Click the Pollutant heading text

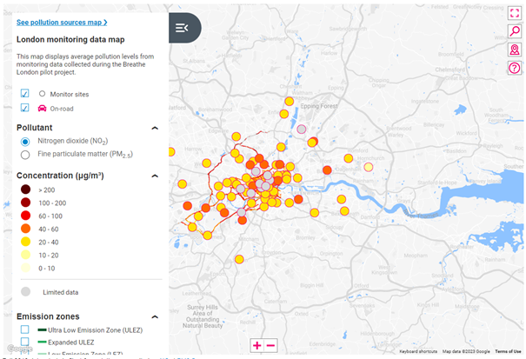coord(35,128)
